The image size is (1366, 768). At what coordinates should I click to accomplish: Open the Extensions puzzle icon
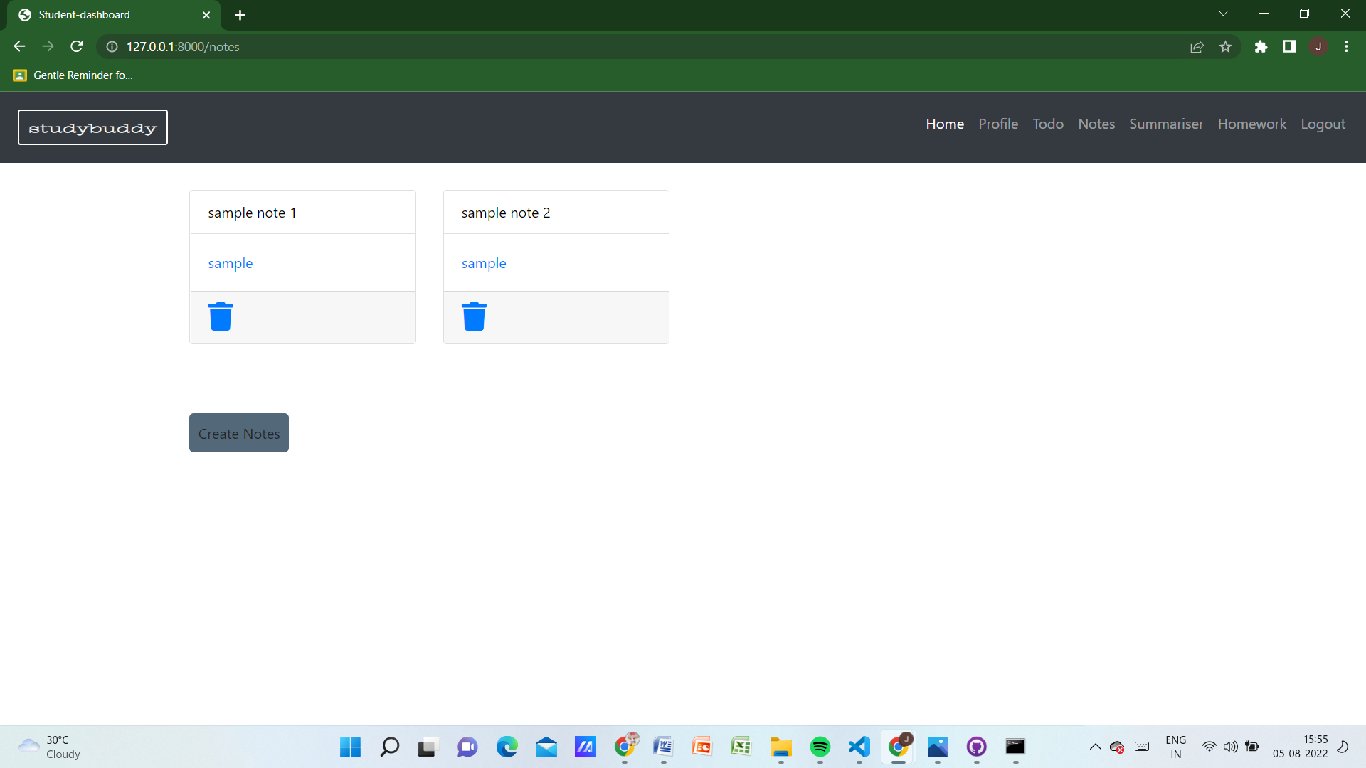[x=1261, y=46]
